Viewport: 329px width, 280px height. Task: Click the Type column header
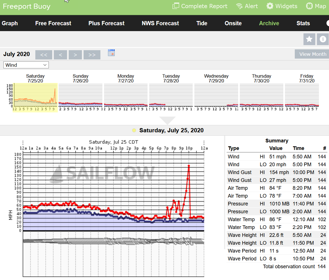tap(234, 149)
